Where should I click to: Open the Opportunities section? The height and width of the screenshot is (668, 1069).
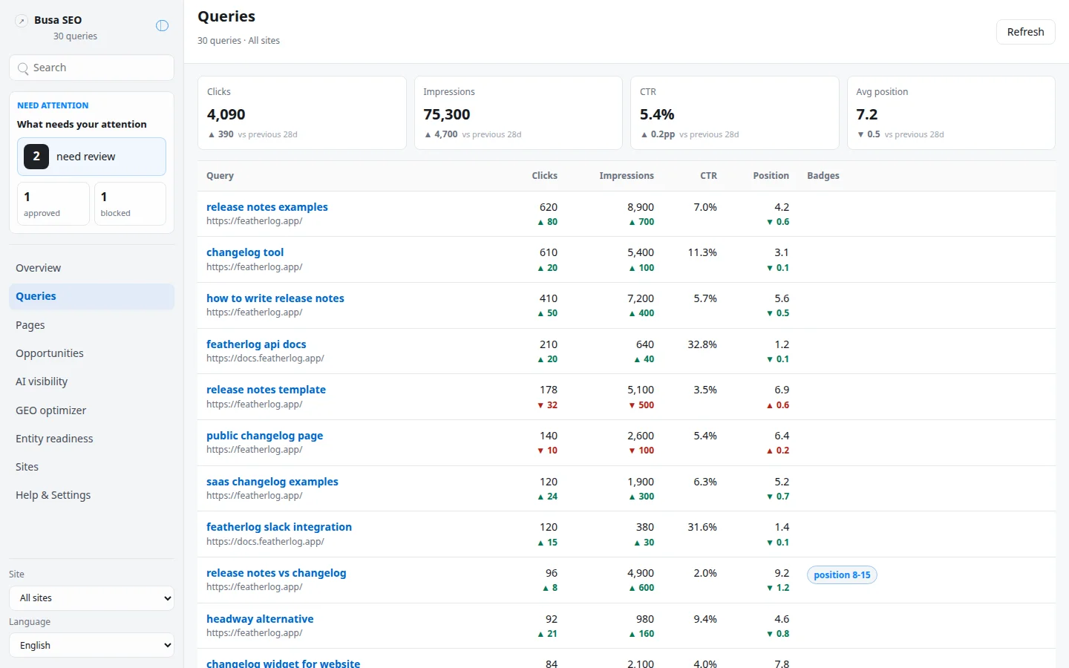[91, 353]
